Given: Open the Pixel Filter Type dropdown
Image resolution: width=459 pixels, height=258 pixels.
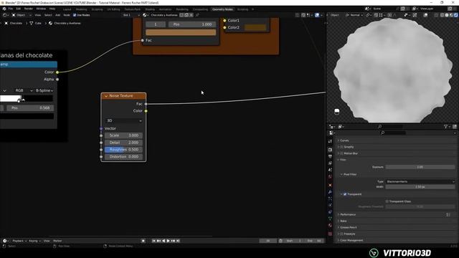Looking at the screenshot, I should point(420,181).
